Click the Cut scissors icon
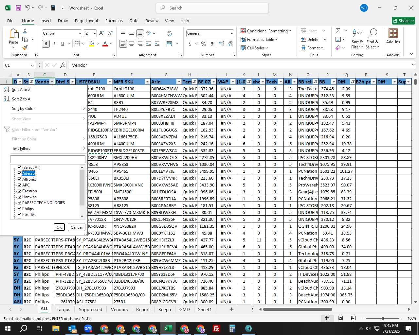This screenshot has width=419, height=335. click(25, 31)
